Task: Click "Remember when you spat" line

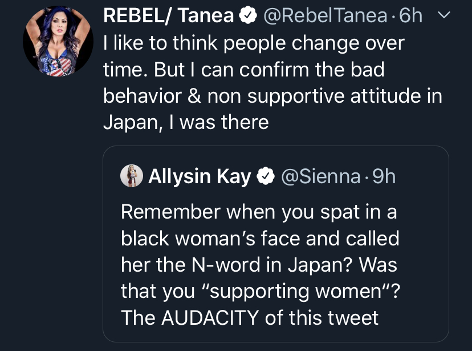Action: coord(258,212)
